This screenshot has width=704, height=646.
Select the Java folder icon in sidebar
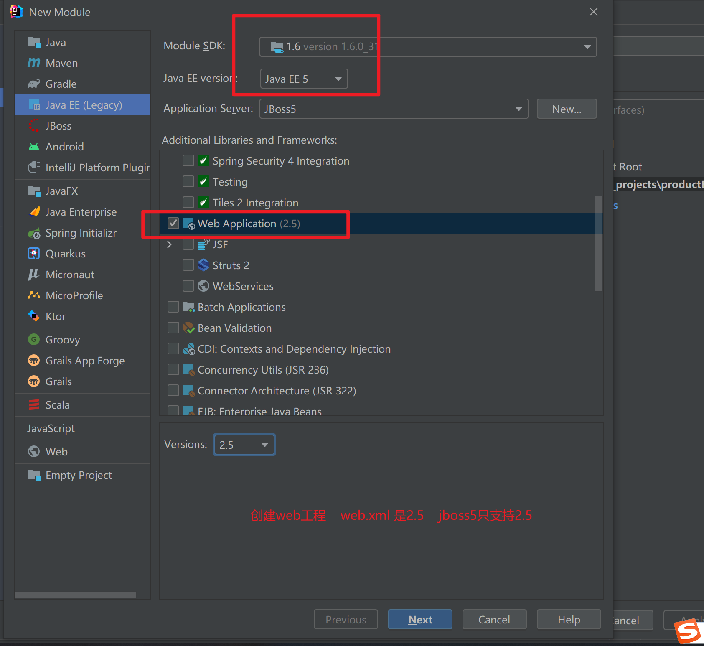(x=34, y=42)
